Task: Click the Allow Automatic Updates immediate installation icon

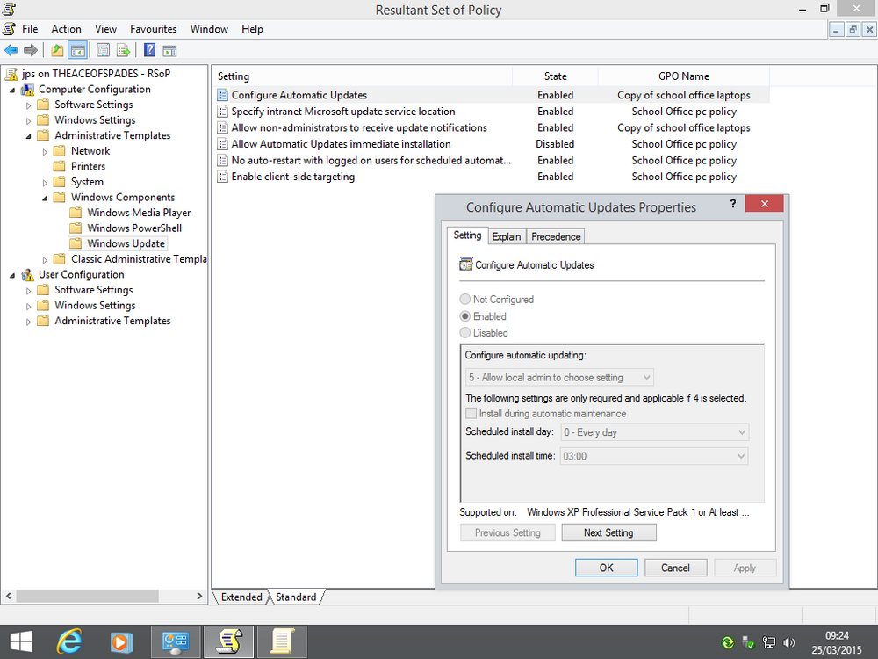Action: [222, 145]
